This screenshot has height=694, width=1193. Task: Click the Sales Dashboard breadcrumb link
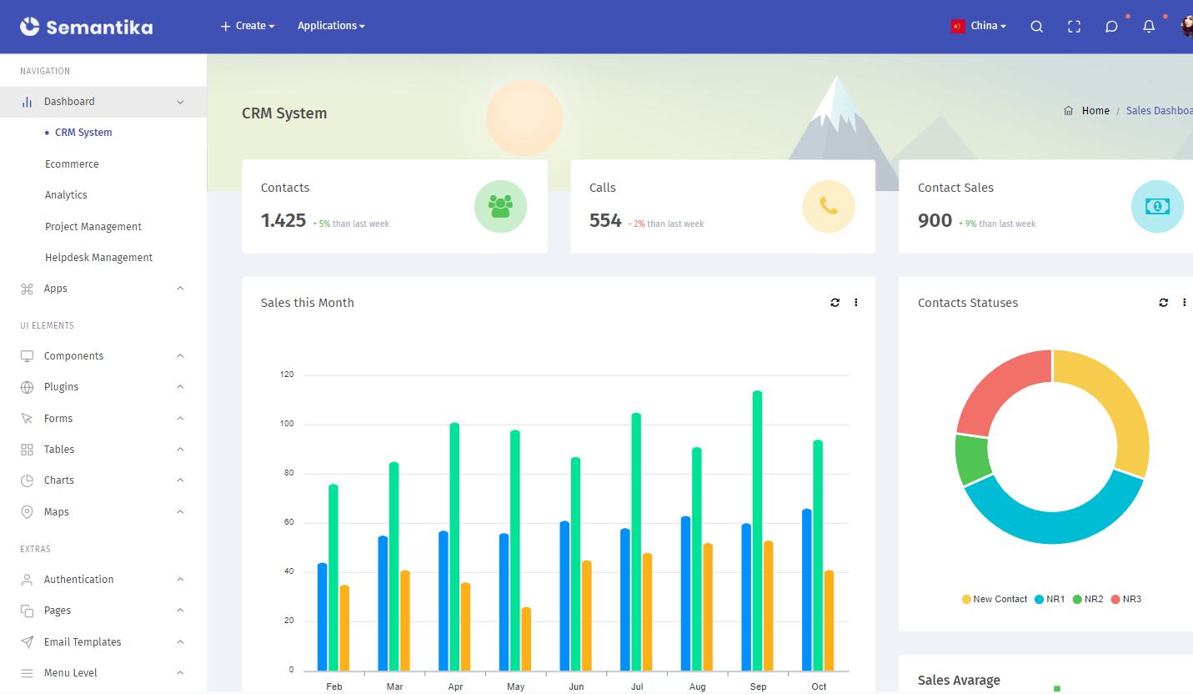pyautogui.click(x=1160, y=111)
